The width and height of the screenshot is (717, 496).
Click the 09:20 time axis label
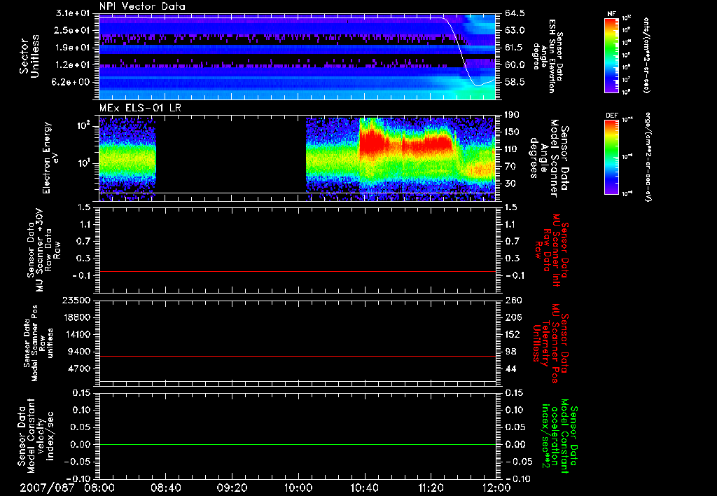[232, 488]
